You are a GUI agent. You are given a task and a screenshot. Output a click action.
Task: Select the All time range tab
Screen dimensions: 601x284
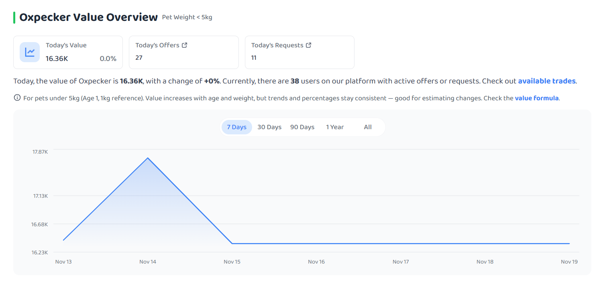coord(368,127)
